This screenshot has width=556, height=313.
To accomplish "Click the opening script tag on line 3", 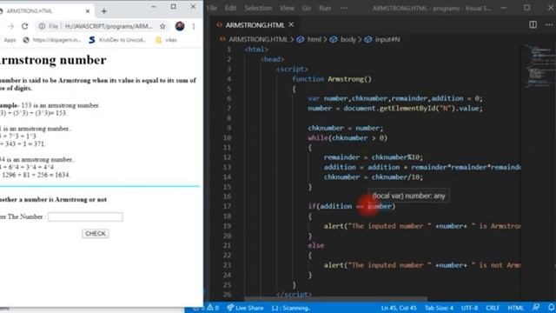I will point(292,70).
